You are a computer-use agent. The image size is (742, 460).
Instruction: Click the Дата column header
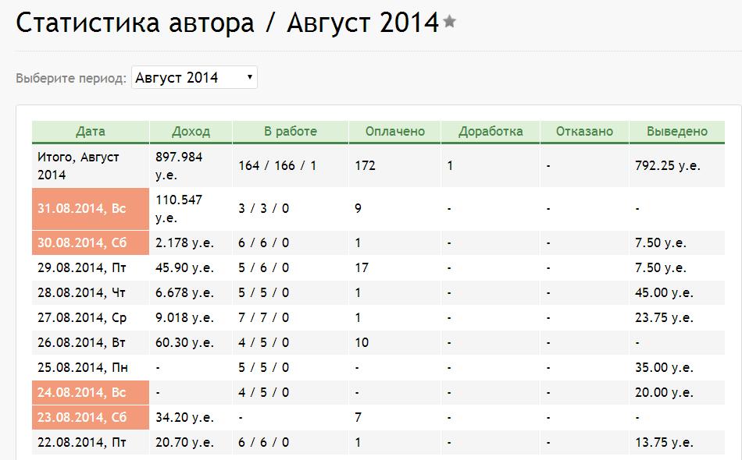pyautogui.click(x=91, y=132)
